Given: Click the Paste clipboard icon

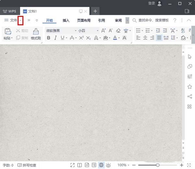Looking at the screenshot, I should 7,32.
